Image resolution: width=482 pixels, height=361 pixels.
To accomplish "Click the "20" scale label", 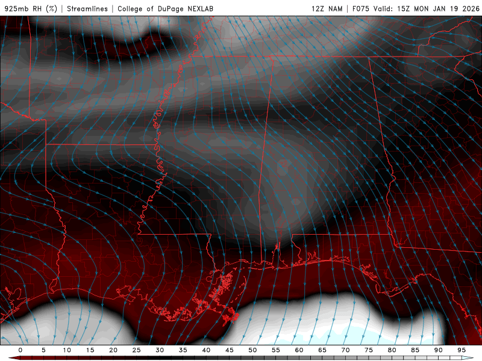I will coord(113,350).
